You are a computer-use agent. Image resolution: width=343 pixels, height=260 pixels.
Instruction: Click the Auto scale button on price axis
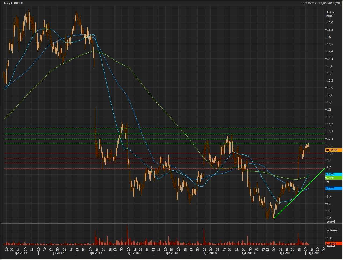pyautogui.click(x=331, y=222)
